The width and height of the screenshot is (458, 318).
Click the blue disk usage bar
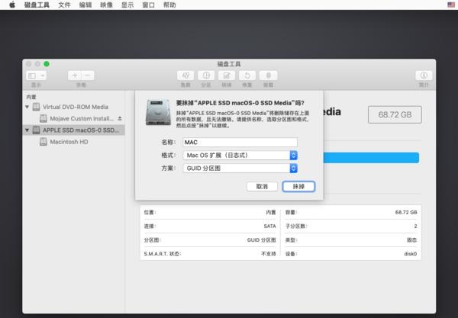click(x=371, y=158)
